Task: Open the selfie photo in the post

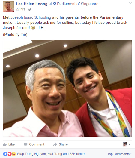Action: (x=67, y=88)
